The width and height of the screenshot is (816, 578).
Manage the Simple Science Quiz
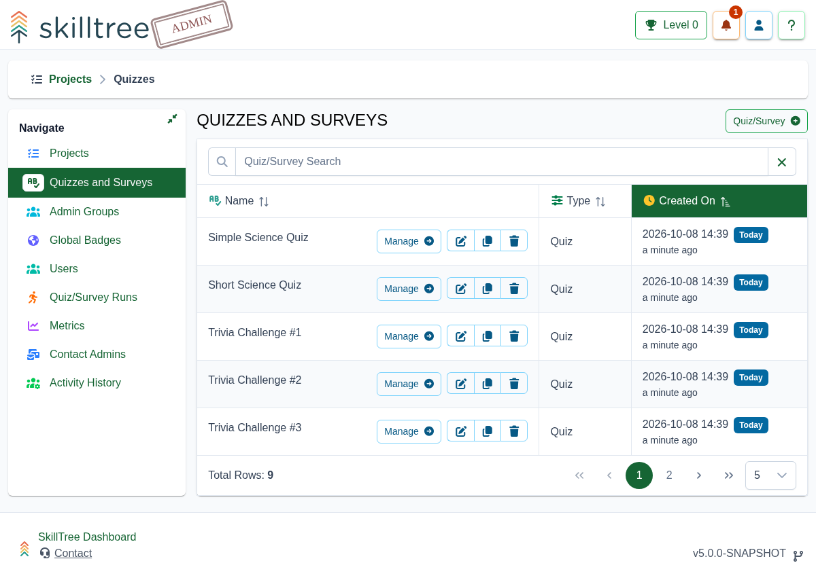pos(409,241)
